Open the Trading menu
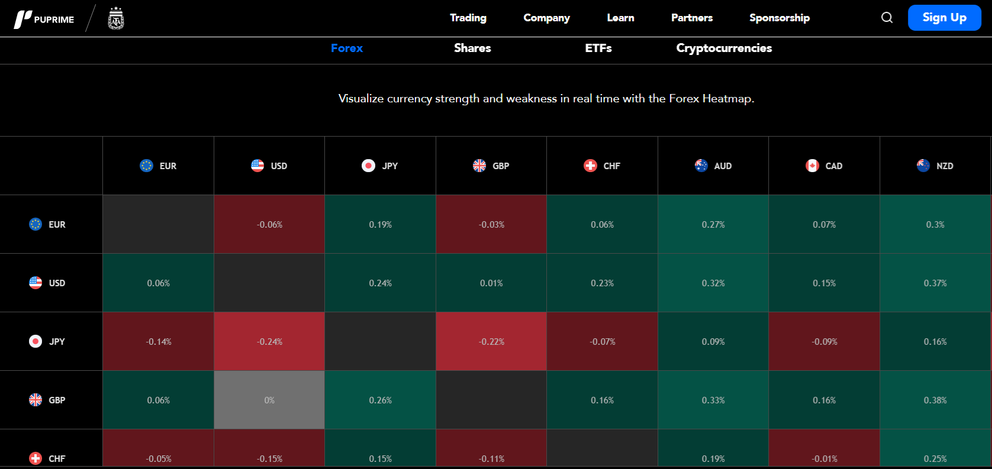The image size is (992, 469). (468, 18)
